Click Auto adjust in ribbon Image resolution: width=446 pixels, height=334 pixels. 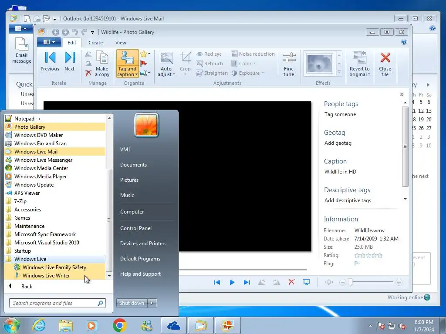[166, 64]
